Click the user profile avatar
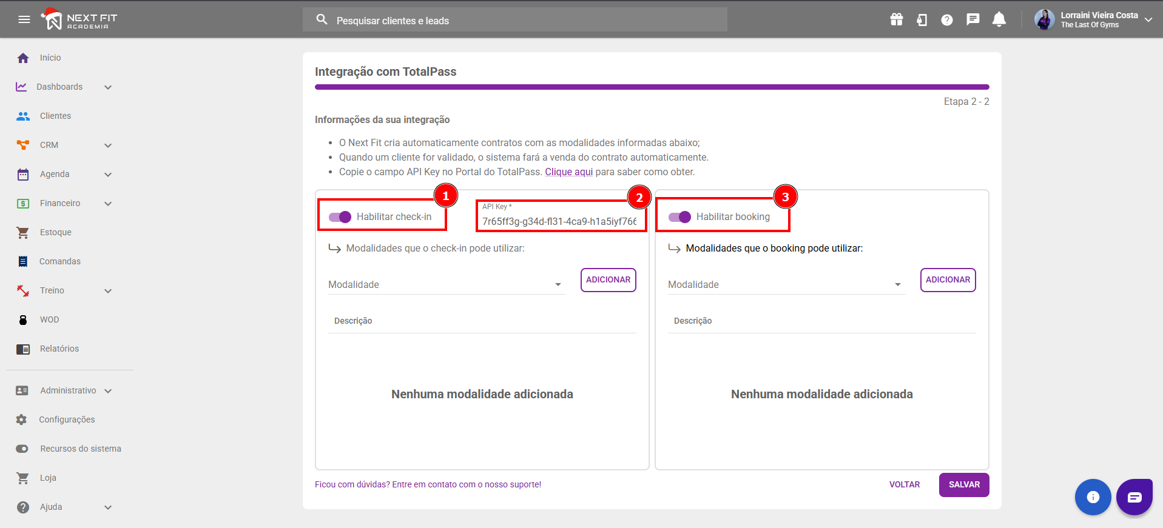The height and width of the screenshot is (528, 1163). pyautogui.click(x=1045, y=19)
